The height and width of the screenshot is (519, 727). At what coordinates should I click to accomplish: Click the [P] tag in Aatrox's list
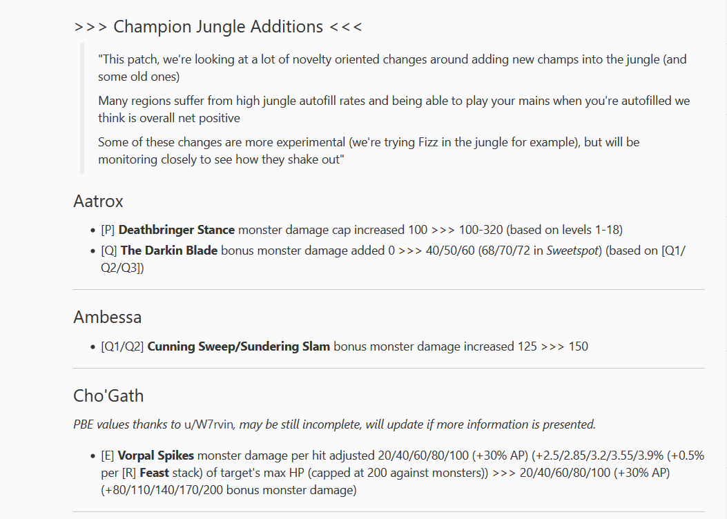[x=108, y=230]
